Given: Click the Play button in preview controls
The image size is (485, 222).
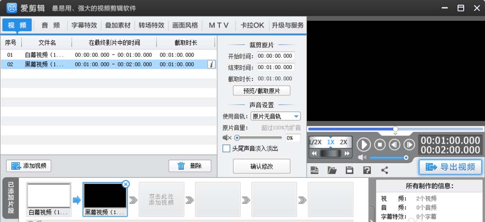Looking at the screenshot, I should (x=363, y=144).
